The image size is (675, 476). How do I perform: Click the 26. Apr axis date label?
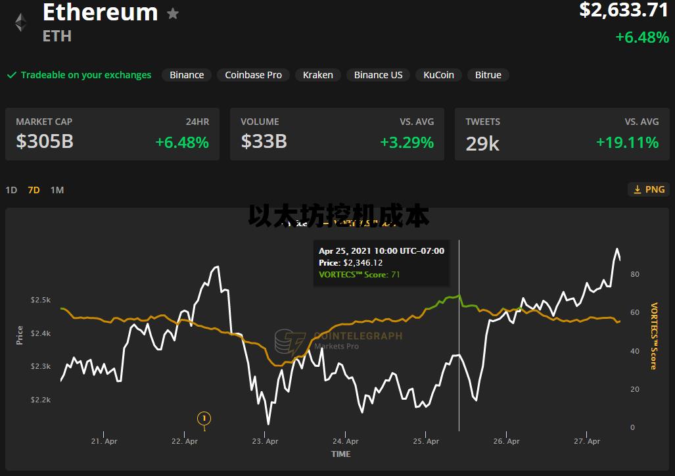506,441
